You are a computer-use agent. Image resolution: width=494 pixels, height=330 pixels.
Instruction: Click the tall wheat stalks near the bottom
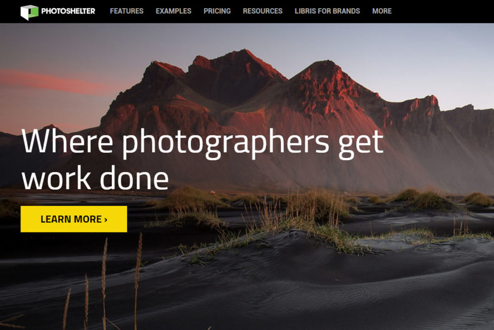pyautogui.click(x=104, y=284)
